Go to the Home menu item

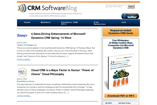(27, 22)
